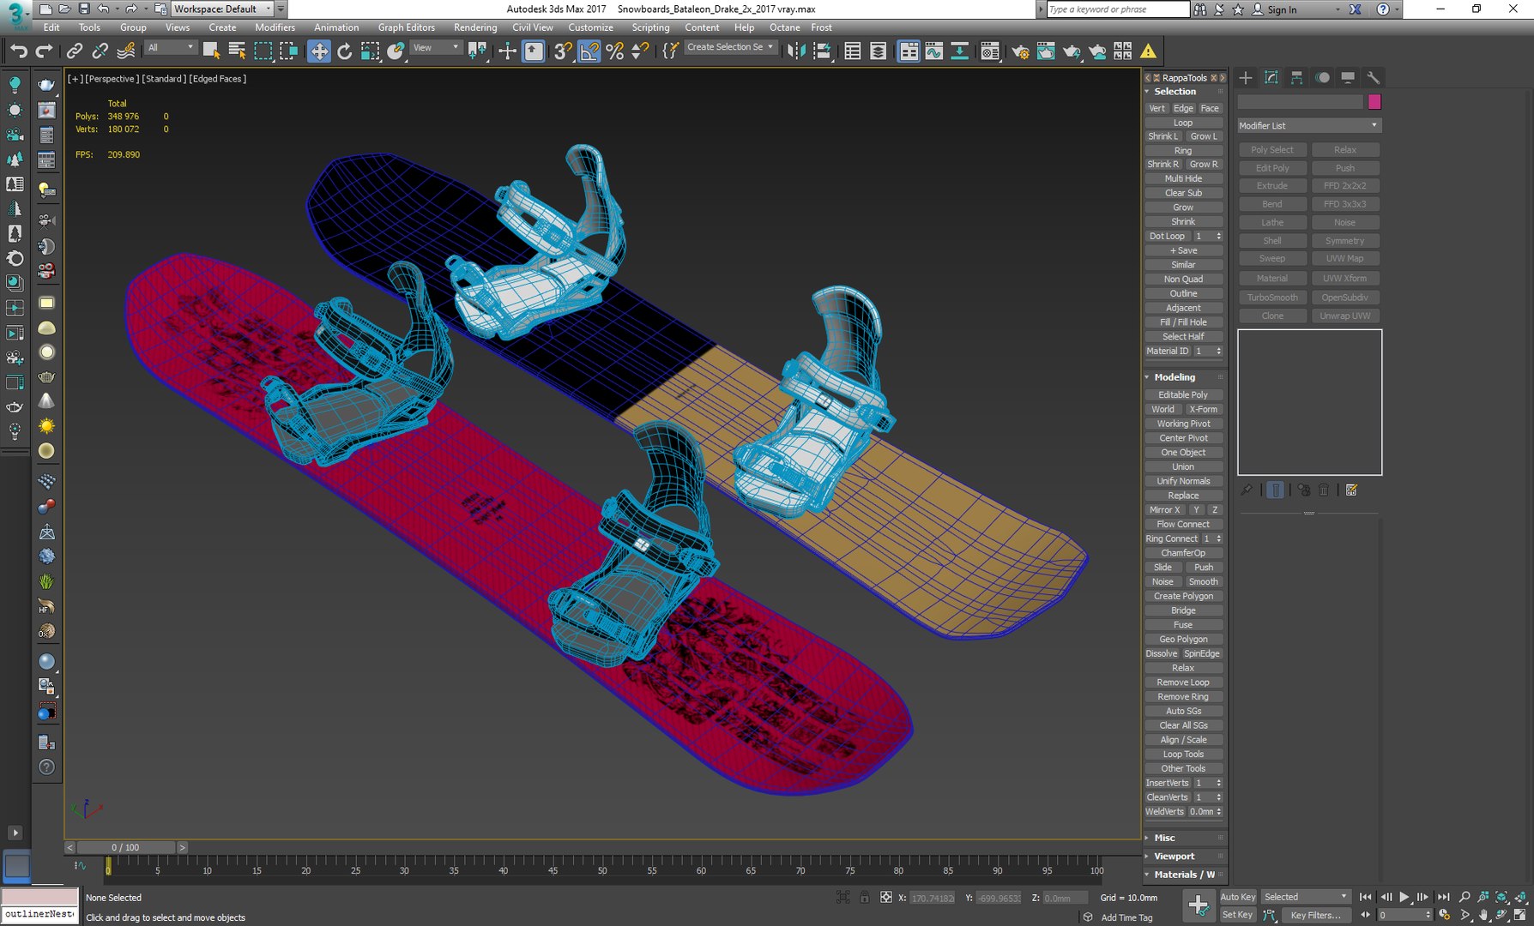Click the Undo arrow in main toolbar
This screenshot has height=926, width=1534.
pos(18,51)
